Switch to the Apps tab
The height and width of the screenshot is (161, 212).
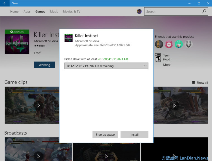click(x=27, y=12)
